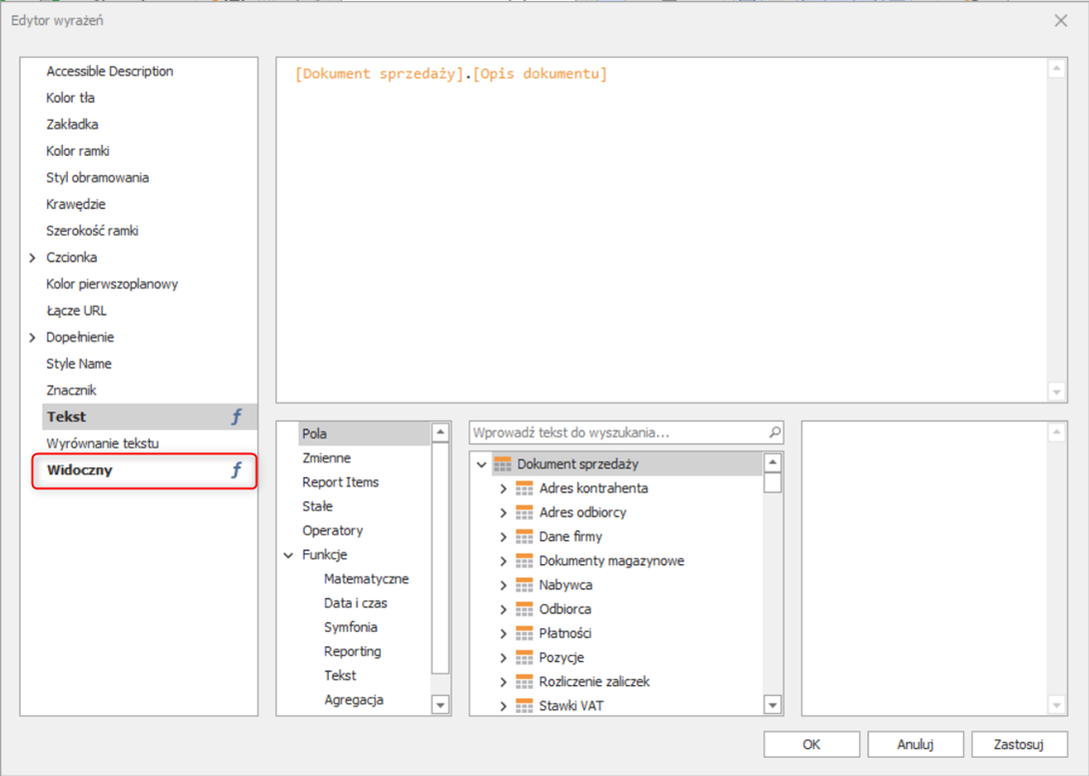1089x776 pixels.
Task: Click the function icon next to Tekst
Action: pyautogui.click(x=237, y=417)
